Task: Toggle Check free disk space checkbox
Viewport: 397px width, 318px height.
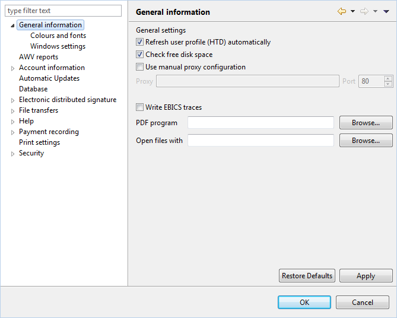Action: click(139, 55)
